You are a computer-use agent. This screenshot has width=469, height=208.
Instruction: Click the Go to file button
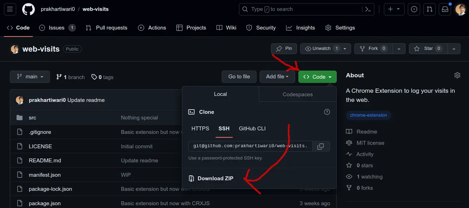(x=239, y=77)
